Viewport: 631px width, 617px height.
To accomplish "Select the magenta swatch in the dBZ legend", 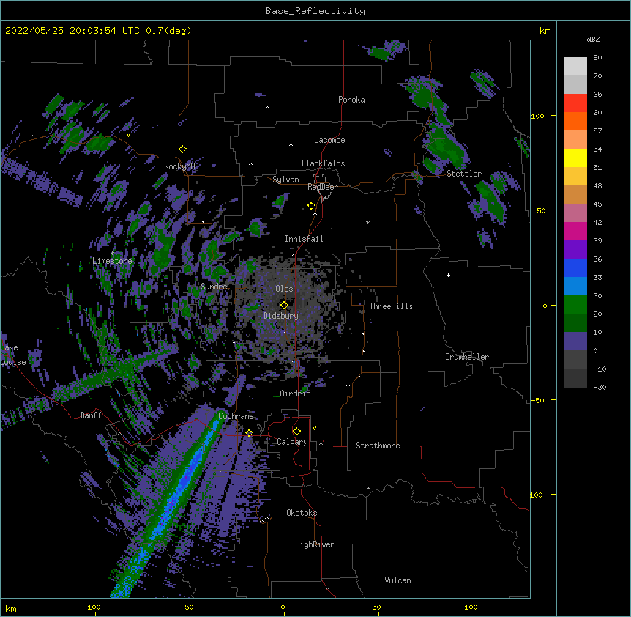I will (575, 231).
